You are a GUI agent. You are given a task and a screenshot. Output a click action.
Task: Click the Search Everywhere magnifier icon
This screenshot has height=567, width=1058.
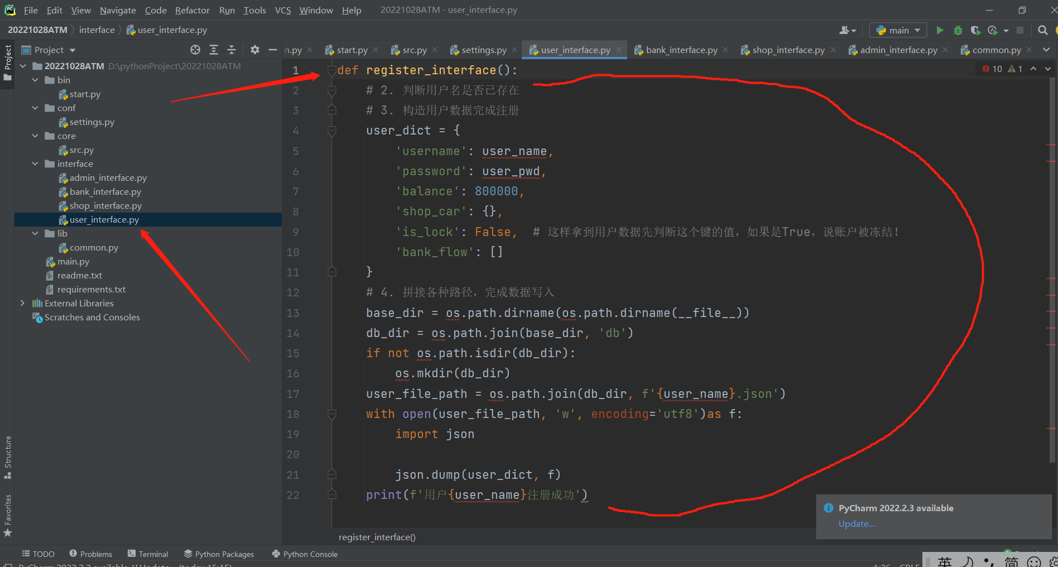click(x=1042, y=30)
